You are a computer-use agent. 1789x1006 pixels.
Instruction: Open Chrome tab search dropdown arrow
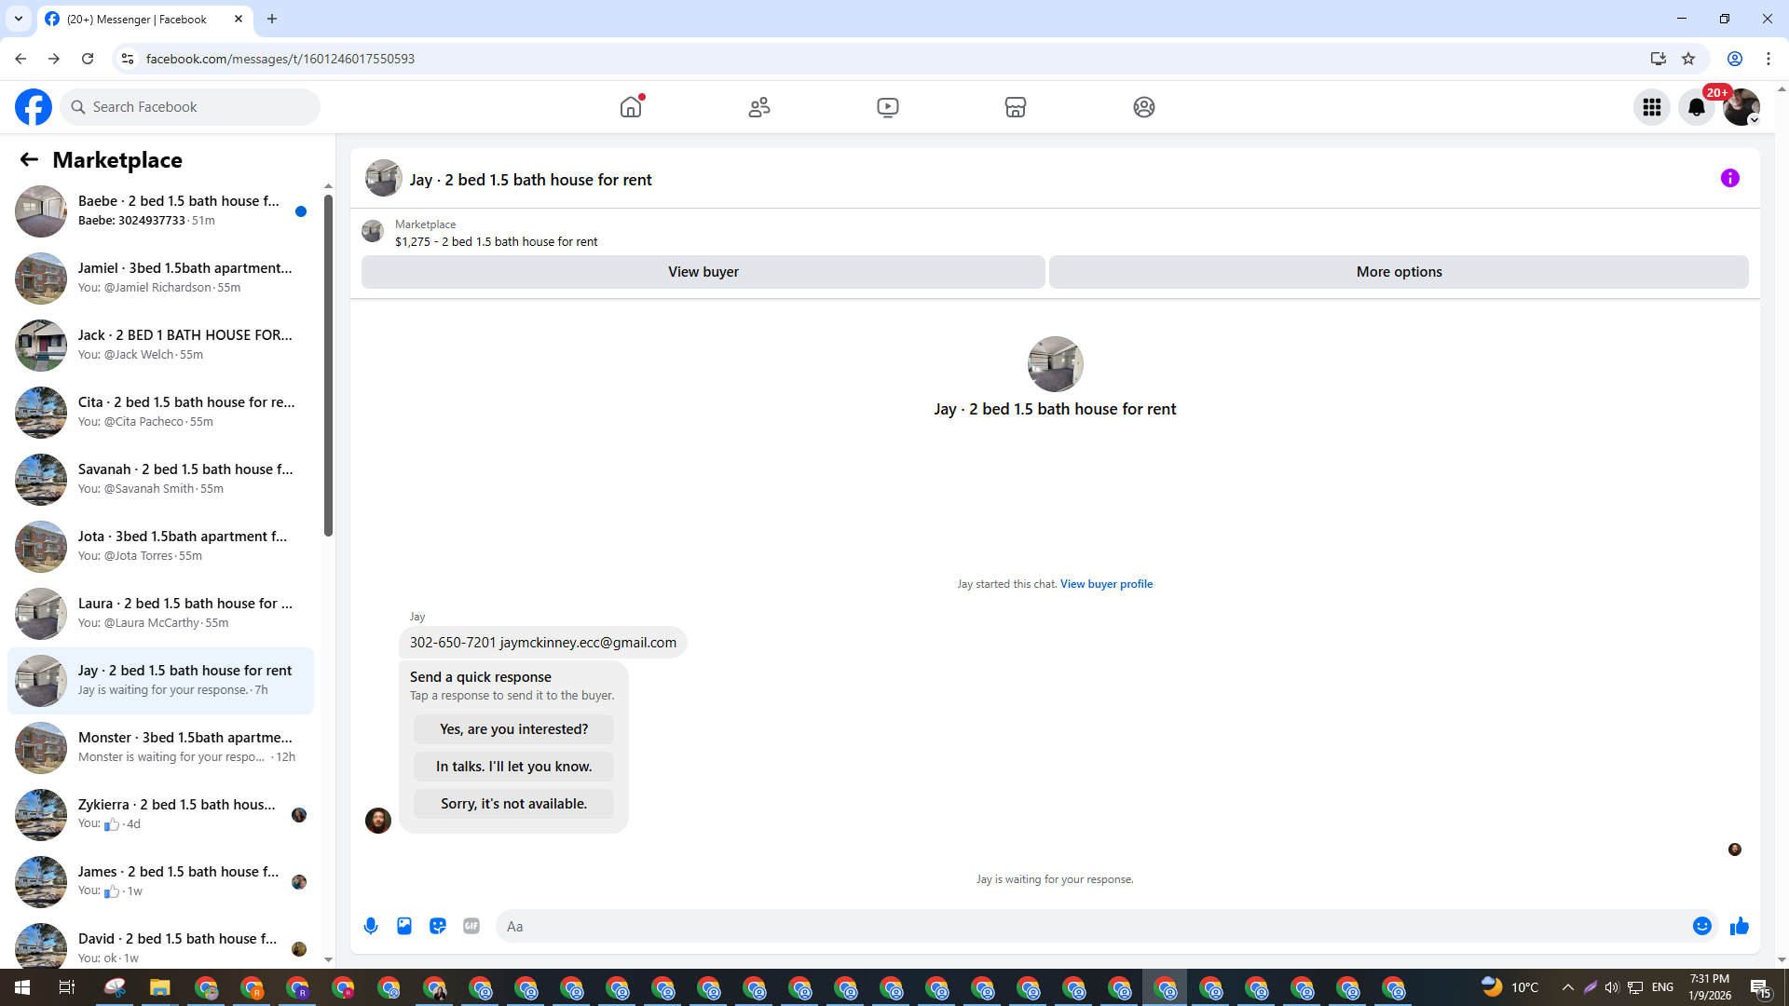(x=18, y=19)
